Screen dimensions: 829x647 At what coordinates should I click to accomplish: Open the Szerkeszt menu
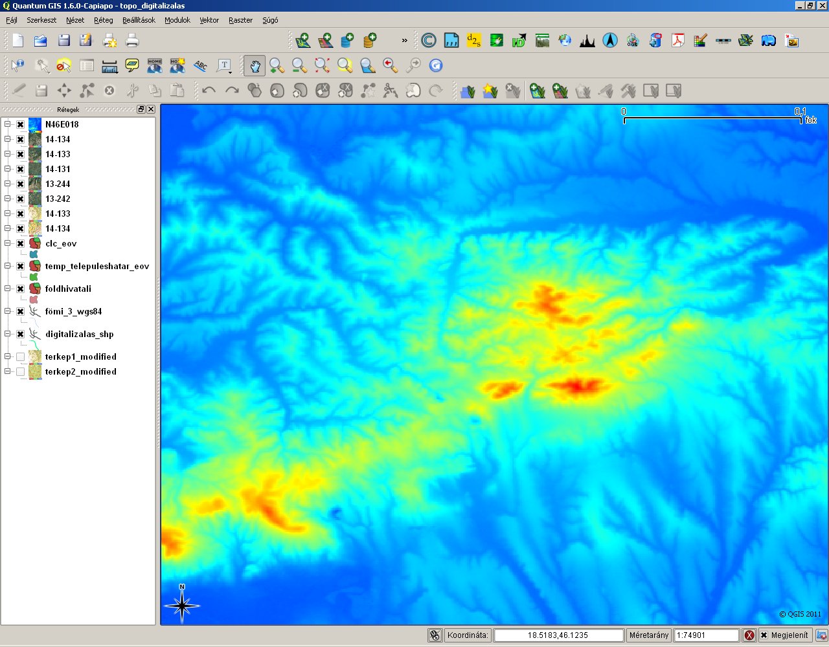pos(41,20)
